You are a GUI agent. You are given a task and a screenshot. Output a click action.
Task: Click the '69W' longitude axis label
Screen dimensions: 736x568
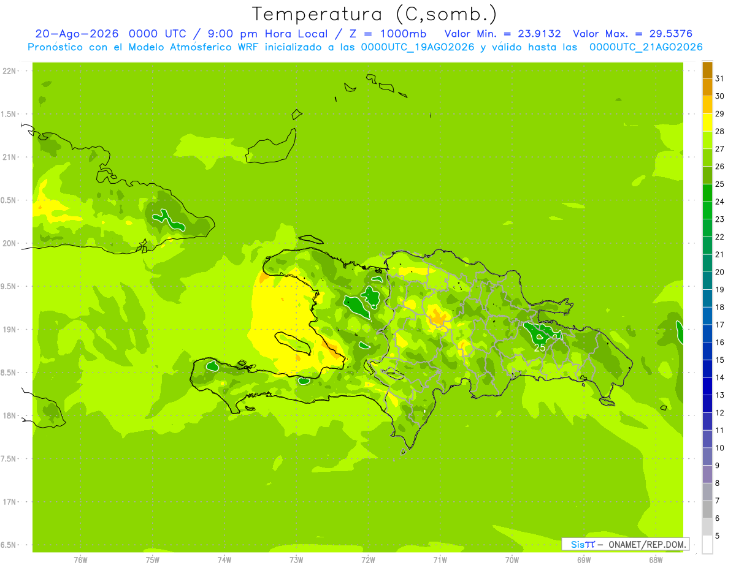click(x=584, y=560)
